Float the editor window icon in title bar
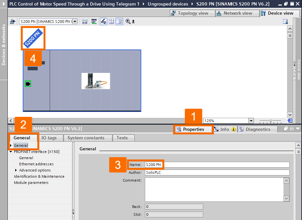Screen dimensions: 302x220 click(x=286, y=4)
